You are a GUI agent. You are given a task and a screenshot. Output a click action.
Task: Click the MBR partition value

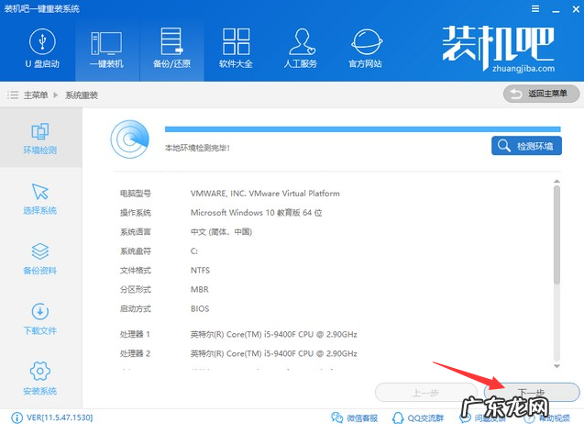coord(200,289)
